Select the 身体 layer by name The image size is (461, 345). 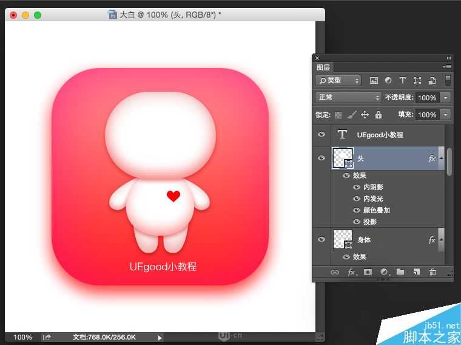(x=364, y=240)
